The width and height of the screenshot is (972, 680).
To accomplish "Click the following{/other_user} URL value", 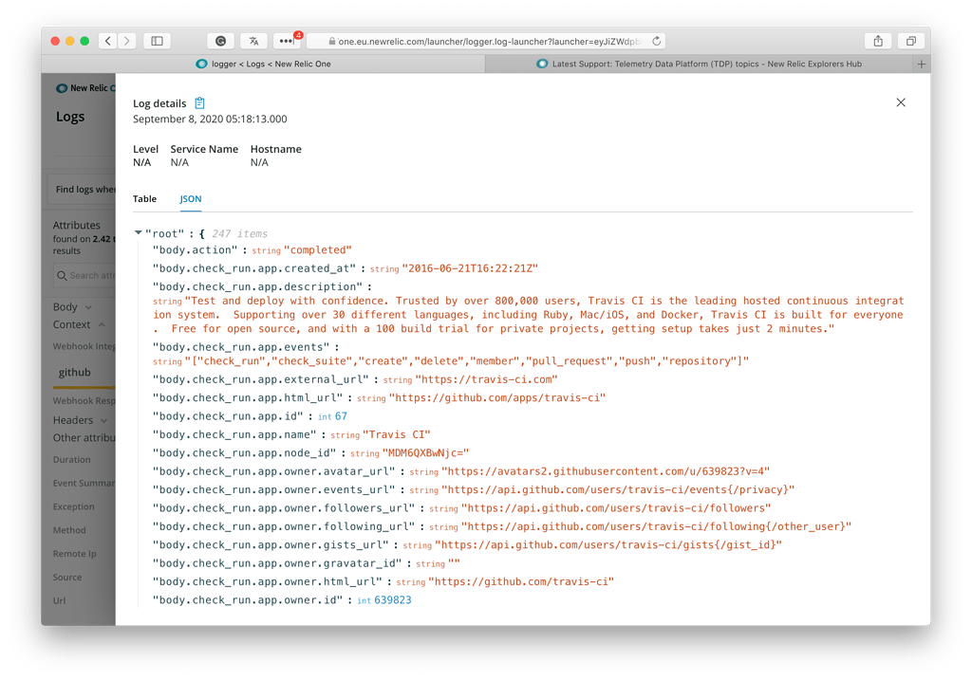I will (x=657, y=526).
